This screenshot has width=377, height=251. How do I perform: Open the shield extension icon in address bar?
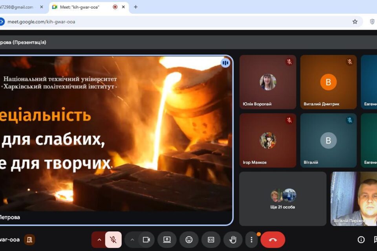coord(372,22)
